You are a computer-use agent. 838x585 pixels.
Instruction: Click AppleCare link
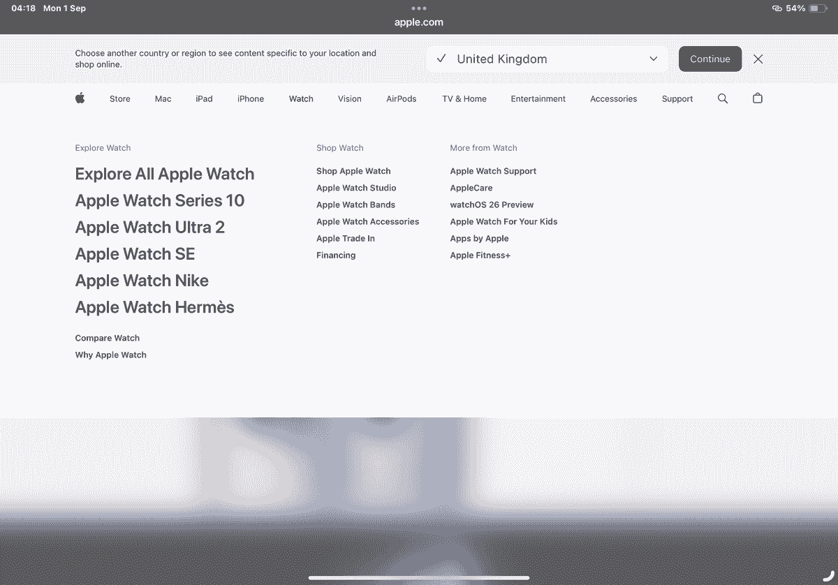coord(471,188)
